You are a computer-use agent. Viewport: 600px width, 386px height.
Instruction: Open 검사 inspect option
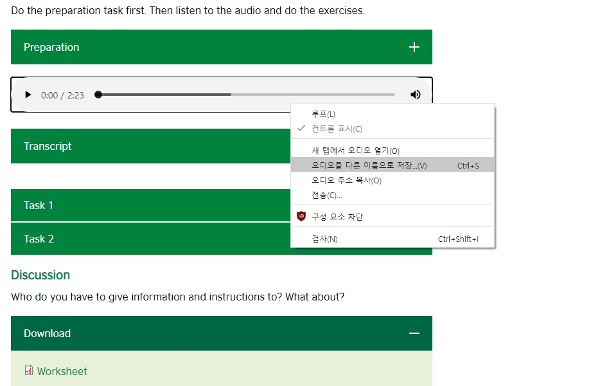pyautogui.click(x=393, y=239)
